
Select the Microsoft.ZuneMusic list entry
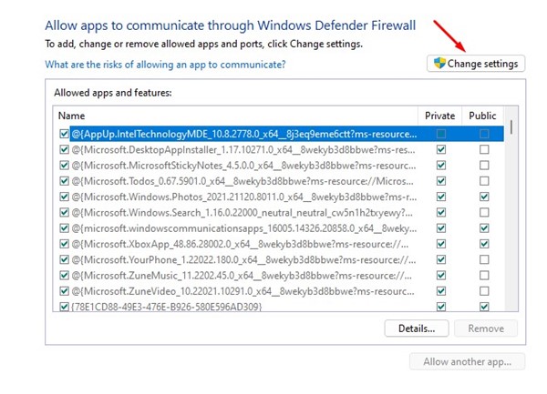point(242,276)
